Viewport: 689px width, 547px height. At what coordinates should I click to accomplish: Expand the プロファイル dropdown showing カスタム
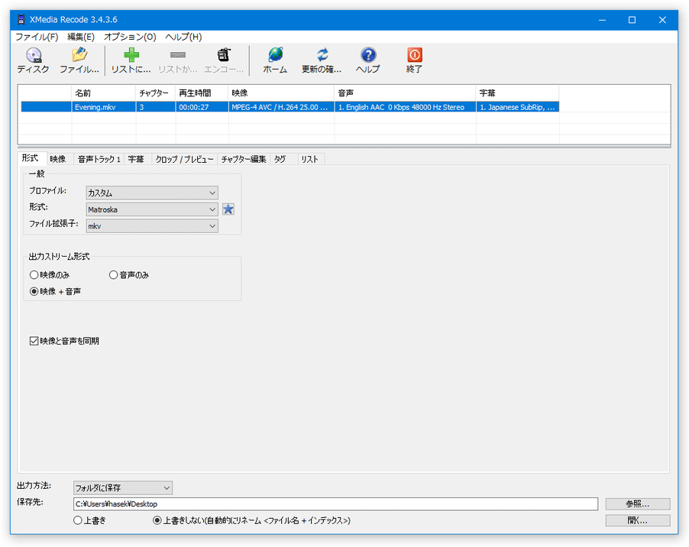tap(152, 193)
